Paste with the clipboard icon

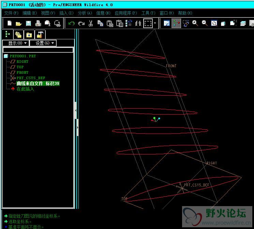click(x=110, y=23)
